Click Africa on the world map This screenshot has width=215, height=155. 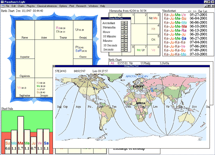click(x=141, y=103)
